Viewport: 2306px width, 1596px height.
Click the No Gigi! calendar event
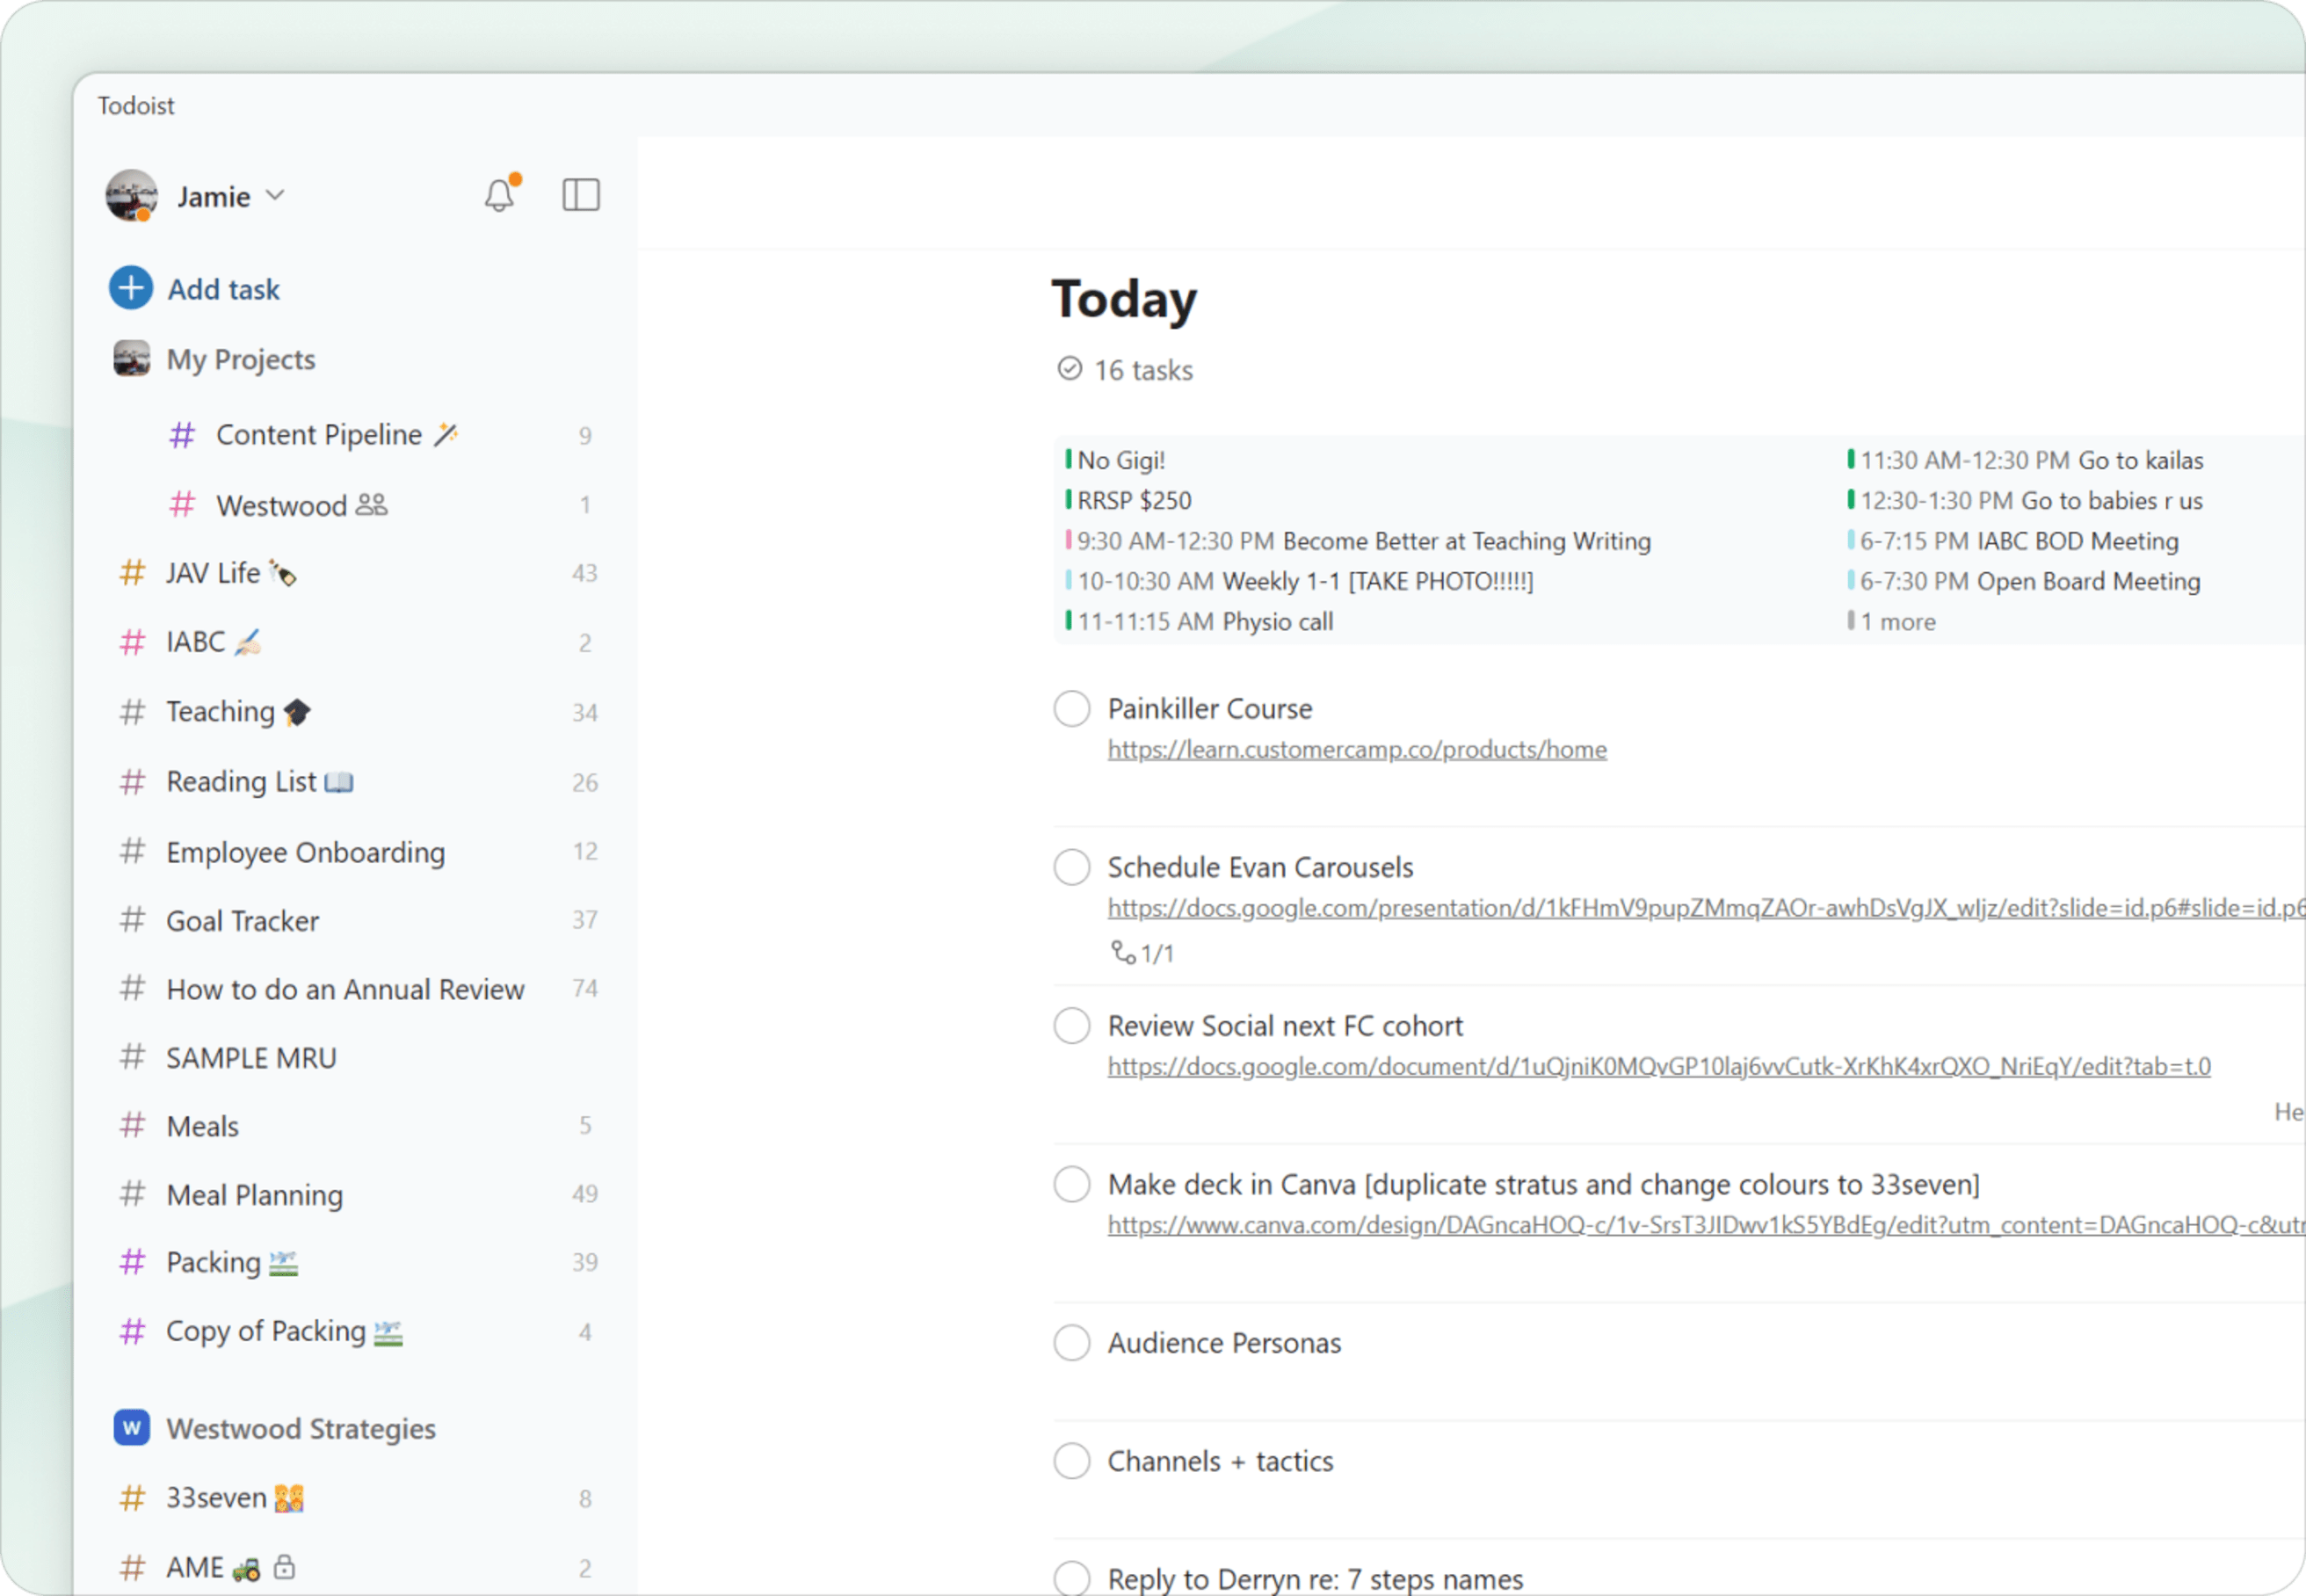[1116, 460]
